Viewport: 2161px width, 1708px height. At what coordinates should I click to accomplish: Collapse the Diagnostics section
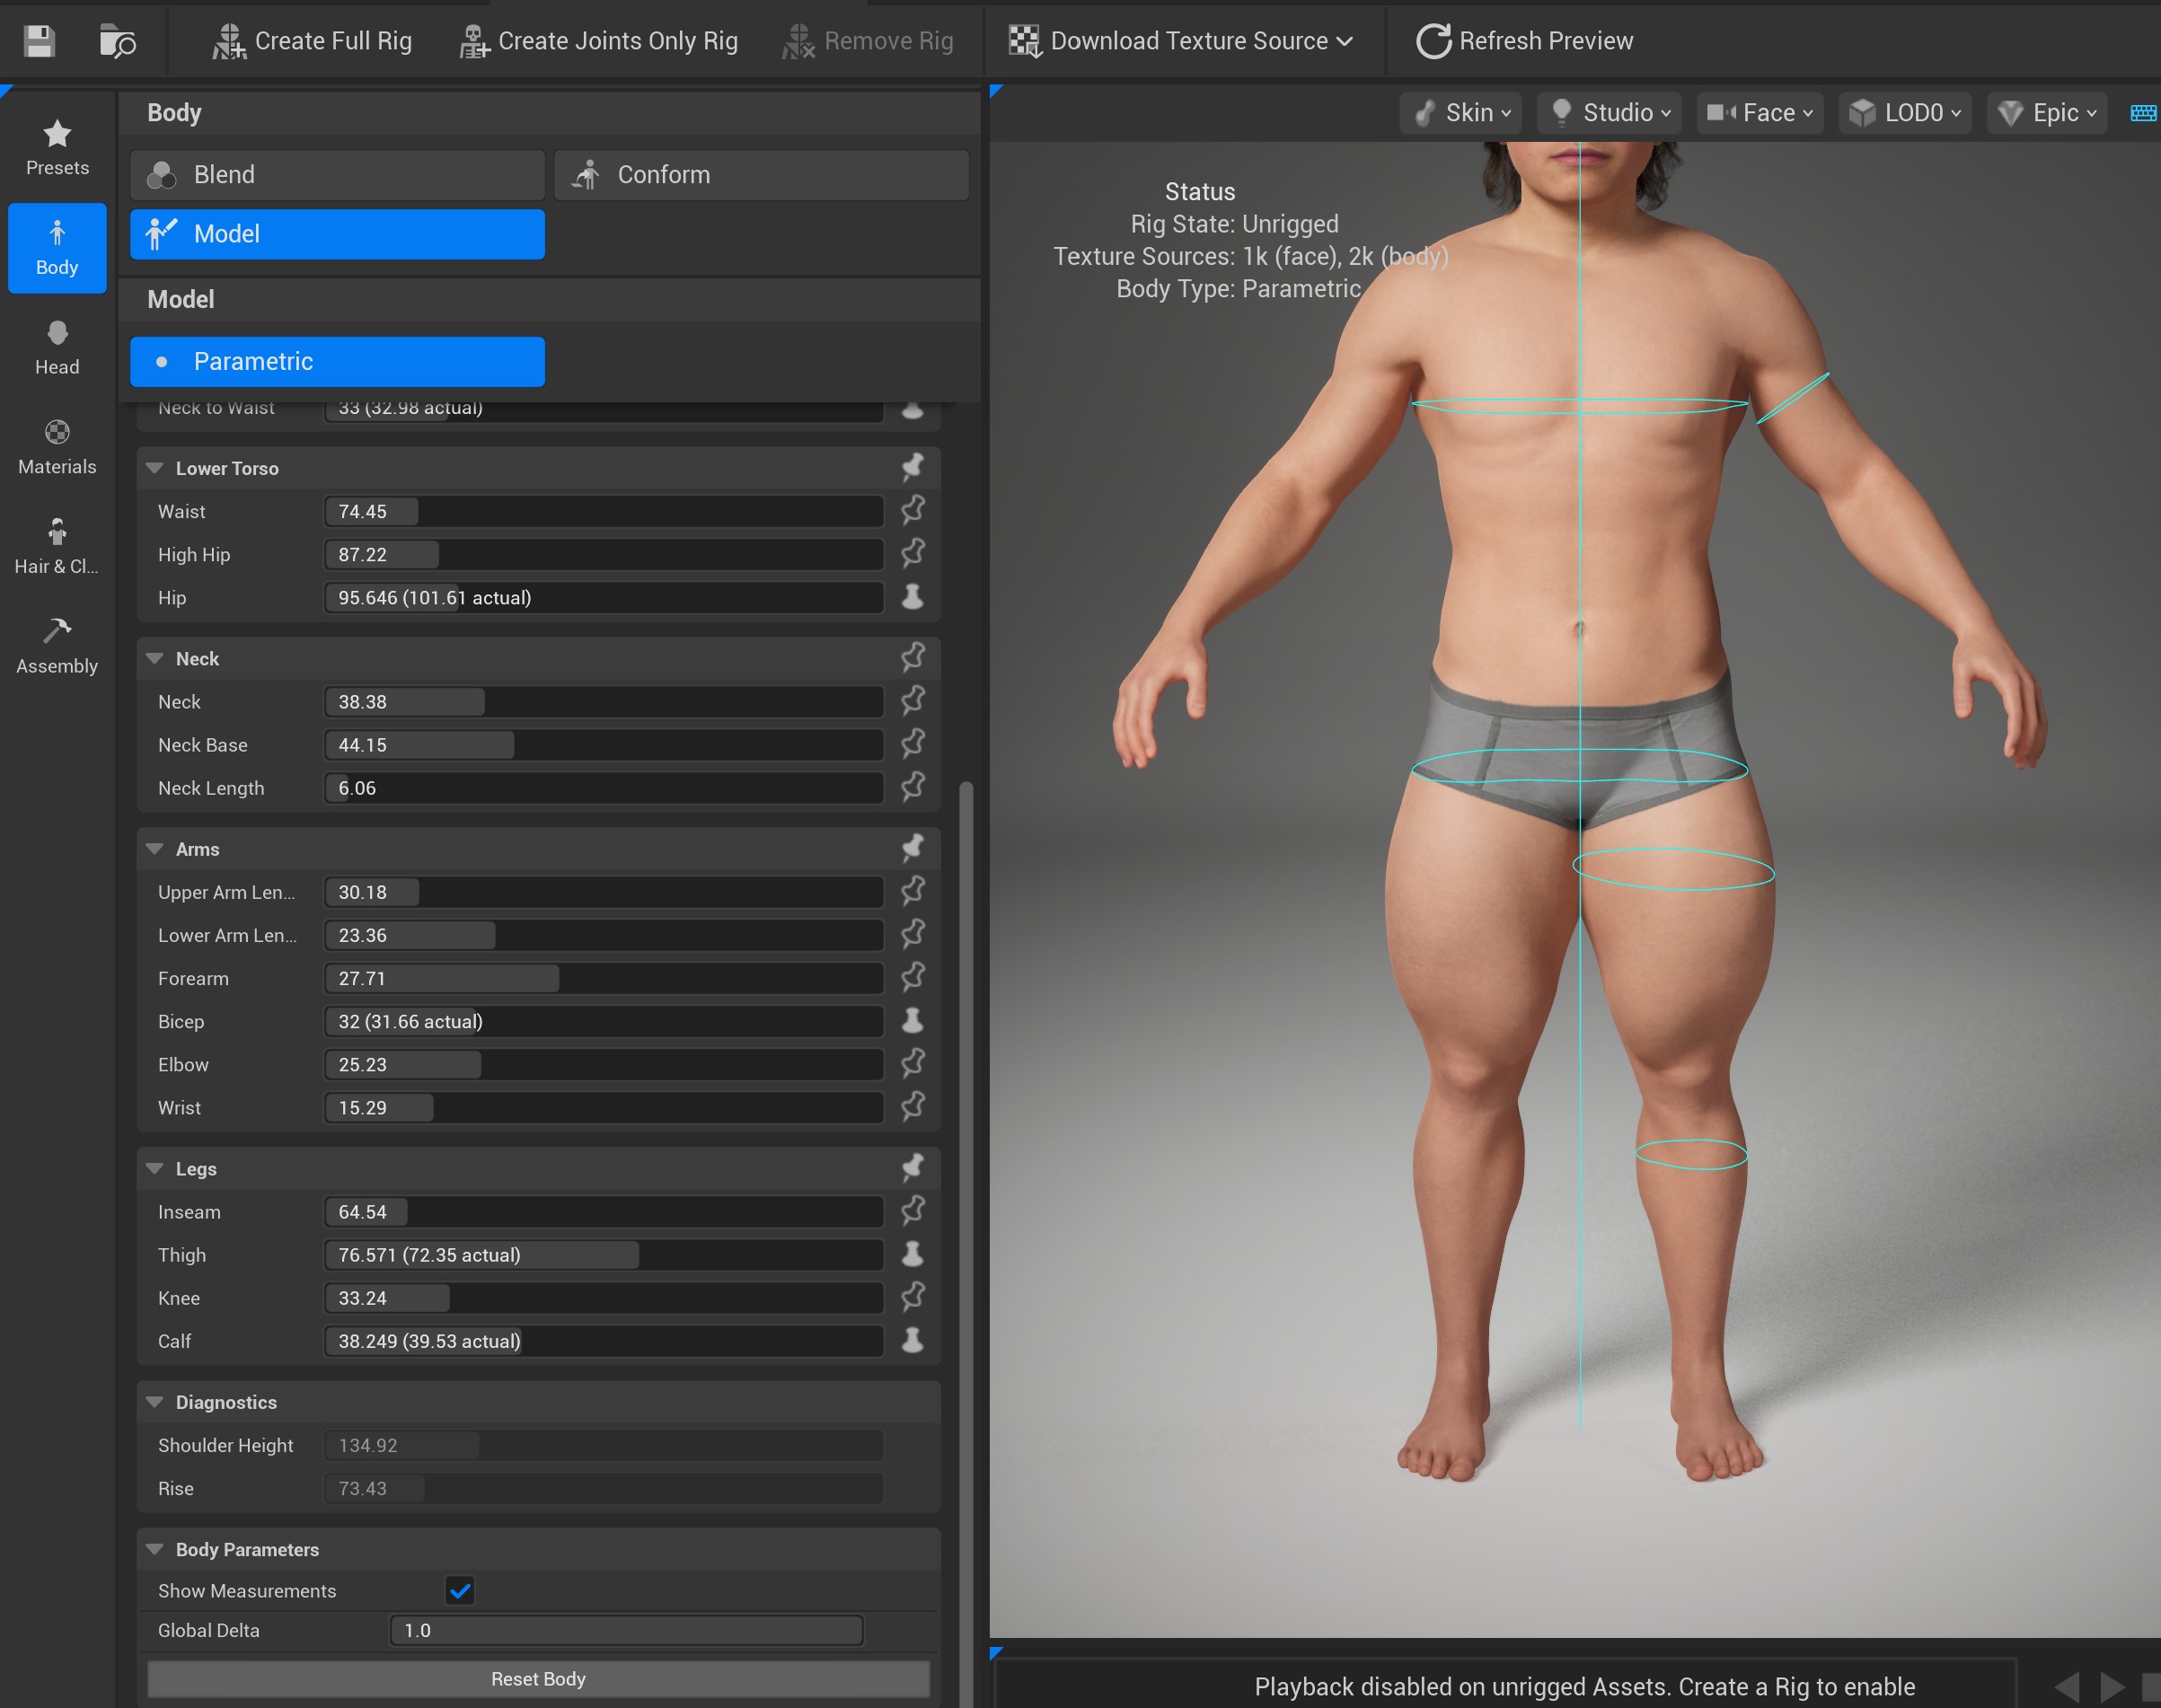(154, 1402)
